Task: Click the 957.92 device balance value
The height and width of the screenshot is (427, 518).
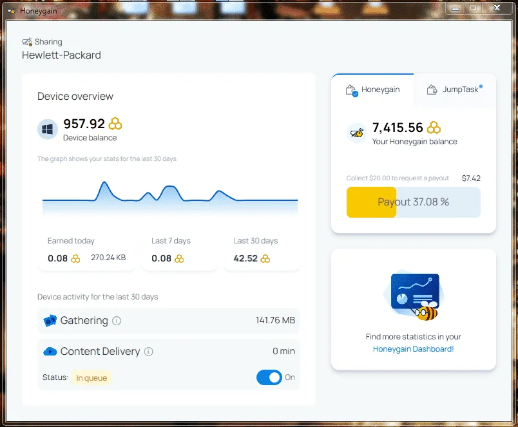Action: [84, 124]
